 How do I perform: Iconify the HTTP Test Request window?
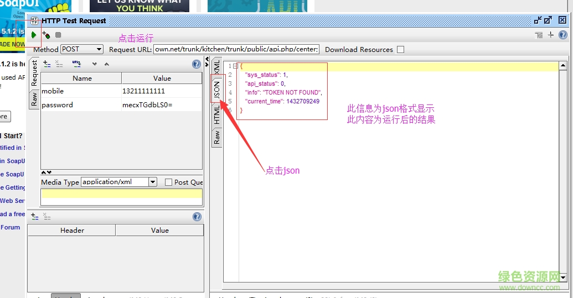coord(538,20)
